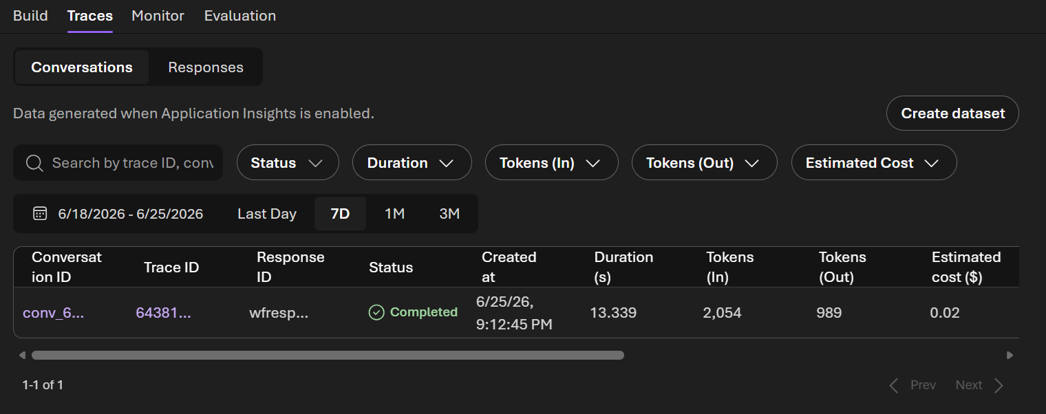This screenshot has height=414, width=1046.
Task: Click the 2,054 tokens in value
Action: click(x=723, y=313)
